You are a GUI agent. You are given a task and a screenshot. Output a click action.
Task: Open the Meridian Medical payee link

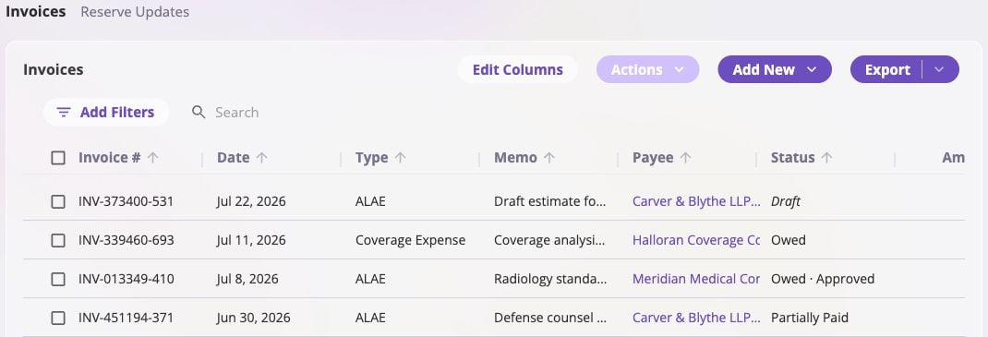pos(696,279)
